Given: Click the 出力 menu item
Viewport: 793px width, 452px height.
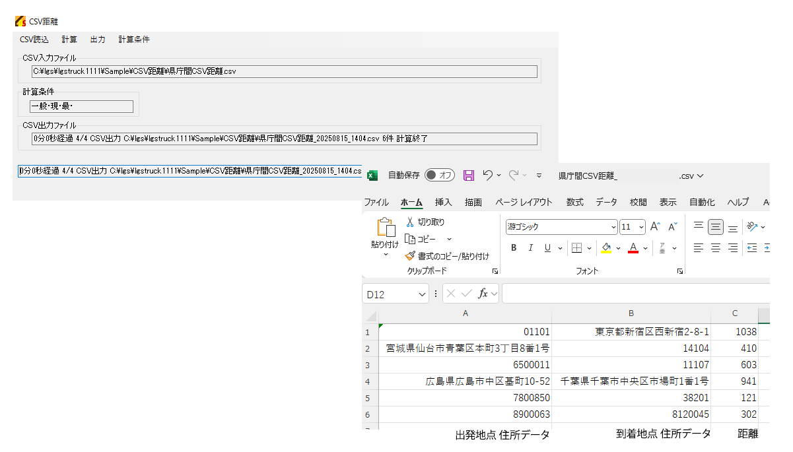Looking at the screenshot, I should [98, 40].
